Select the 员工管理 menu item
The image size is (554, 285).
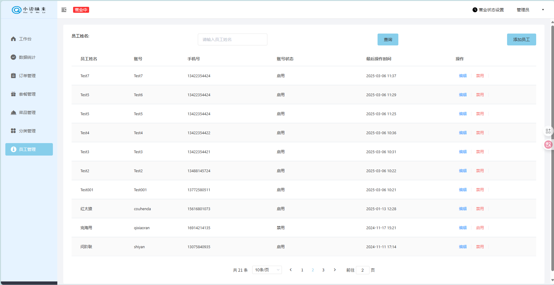[29, 149]
